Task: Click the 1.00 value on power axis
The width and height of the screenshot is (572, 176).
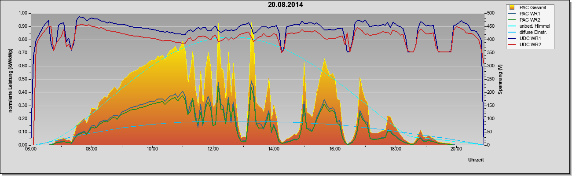Action: pyautogui.click(x=23, y=13)
